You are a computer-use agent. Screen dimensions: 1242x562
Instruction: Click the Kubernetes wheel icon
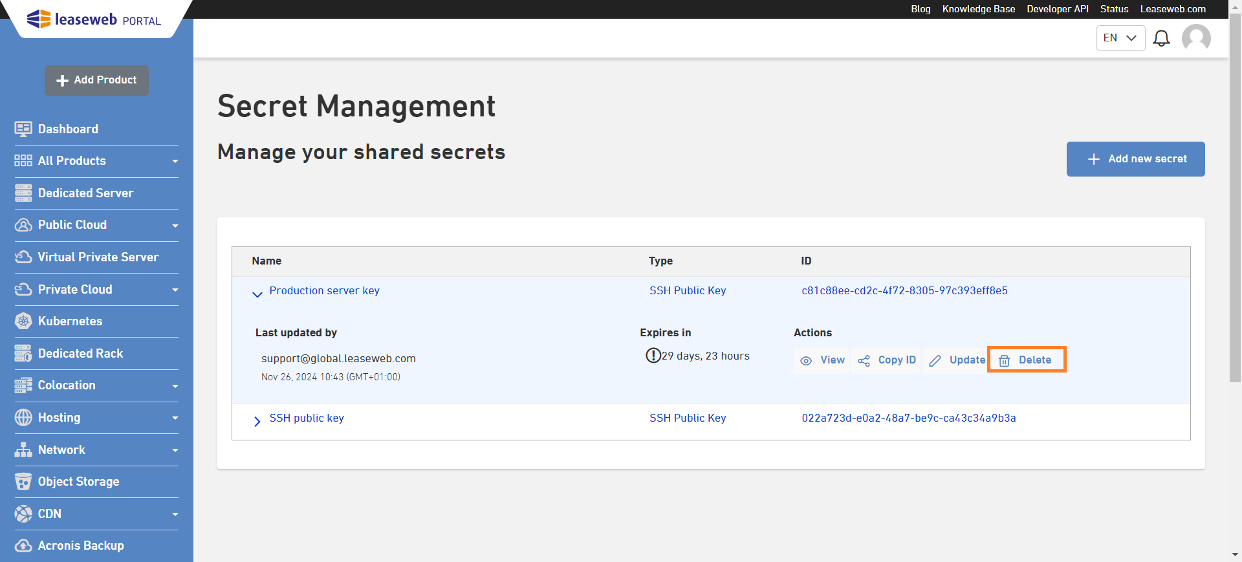tap(23, 321)
